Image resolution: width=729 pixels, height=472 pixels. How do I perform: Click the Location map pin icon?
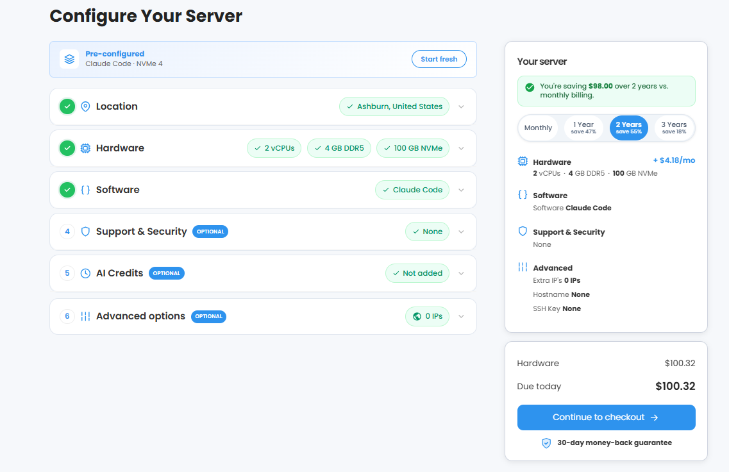coord(85,106)
